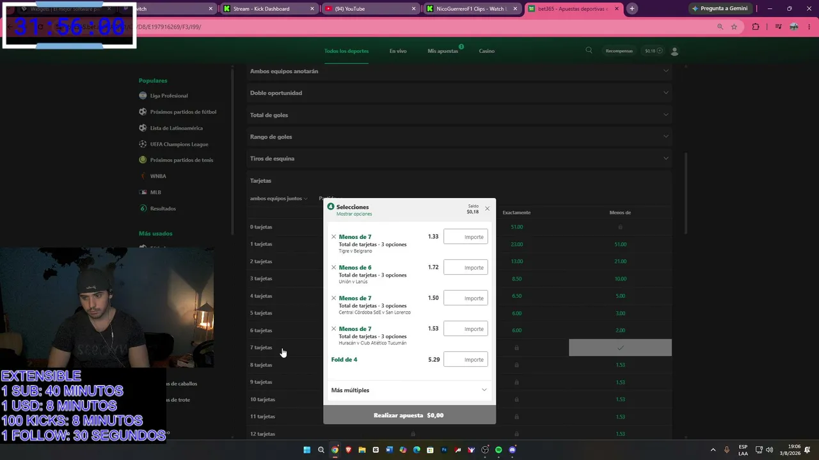Go to Todos los deportes tab
819x460 pixels.
[346, 51]
